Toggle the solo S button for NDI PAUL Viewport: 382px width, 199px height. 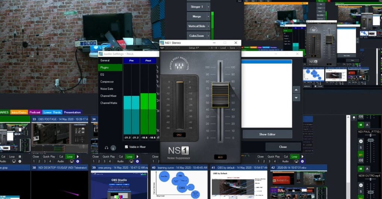(361, 148)
